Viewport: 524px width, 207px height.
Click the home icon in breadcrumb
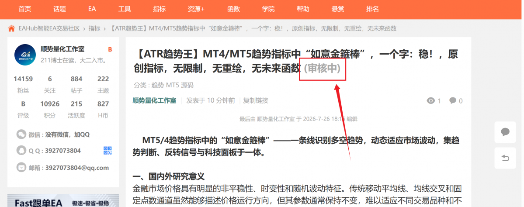coord(11,28)
